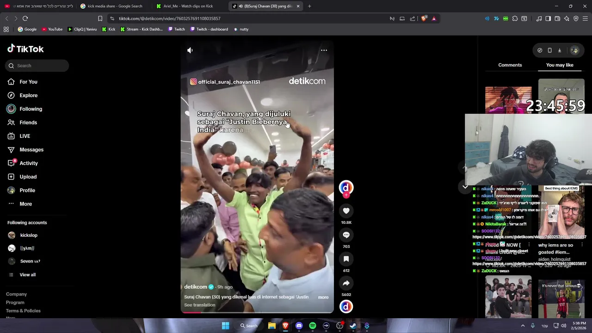Open the Company footer link

click(16, 294)
